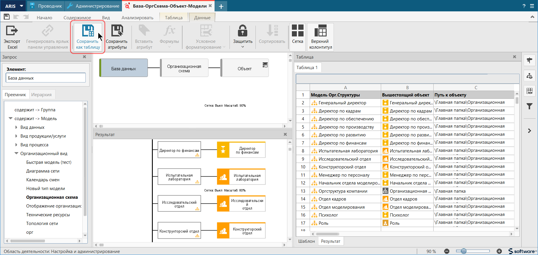Click the table icon in right sidebar
Image resolution: width=538 pixels, height=255 pixels.
click(530, 91)
